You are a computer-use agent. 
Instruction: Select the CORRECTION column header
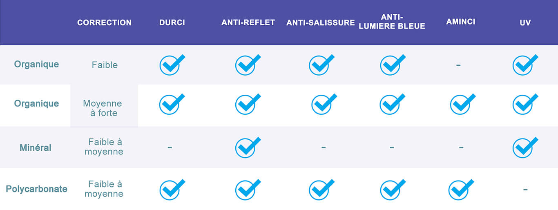pos(105,23)
